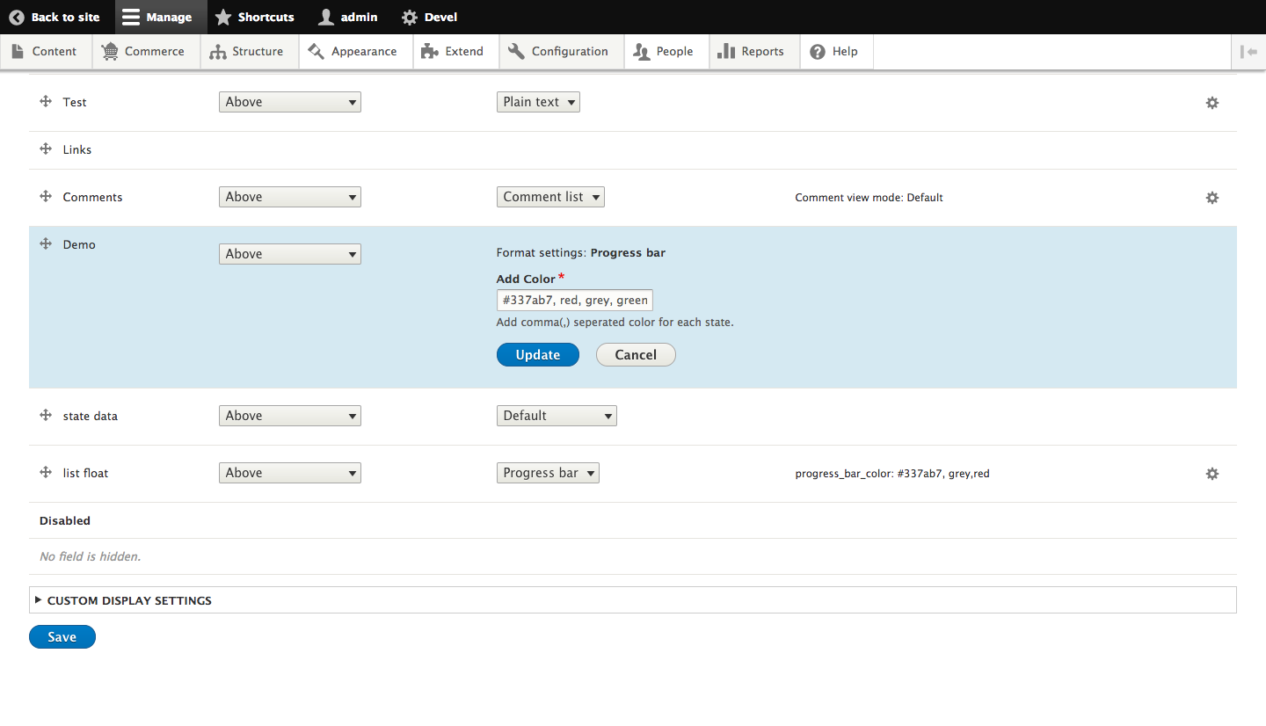
Task: Open the Comment list format dropdown
Action: [549, 197]
